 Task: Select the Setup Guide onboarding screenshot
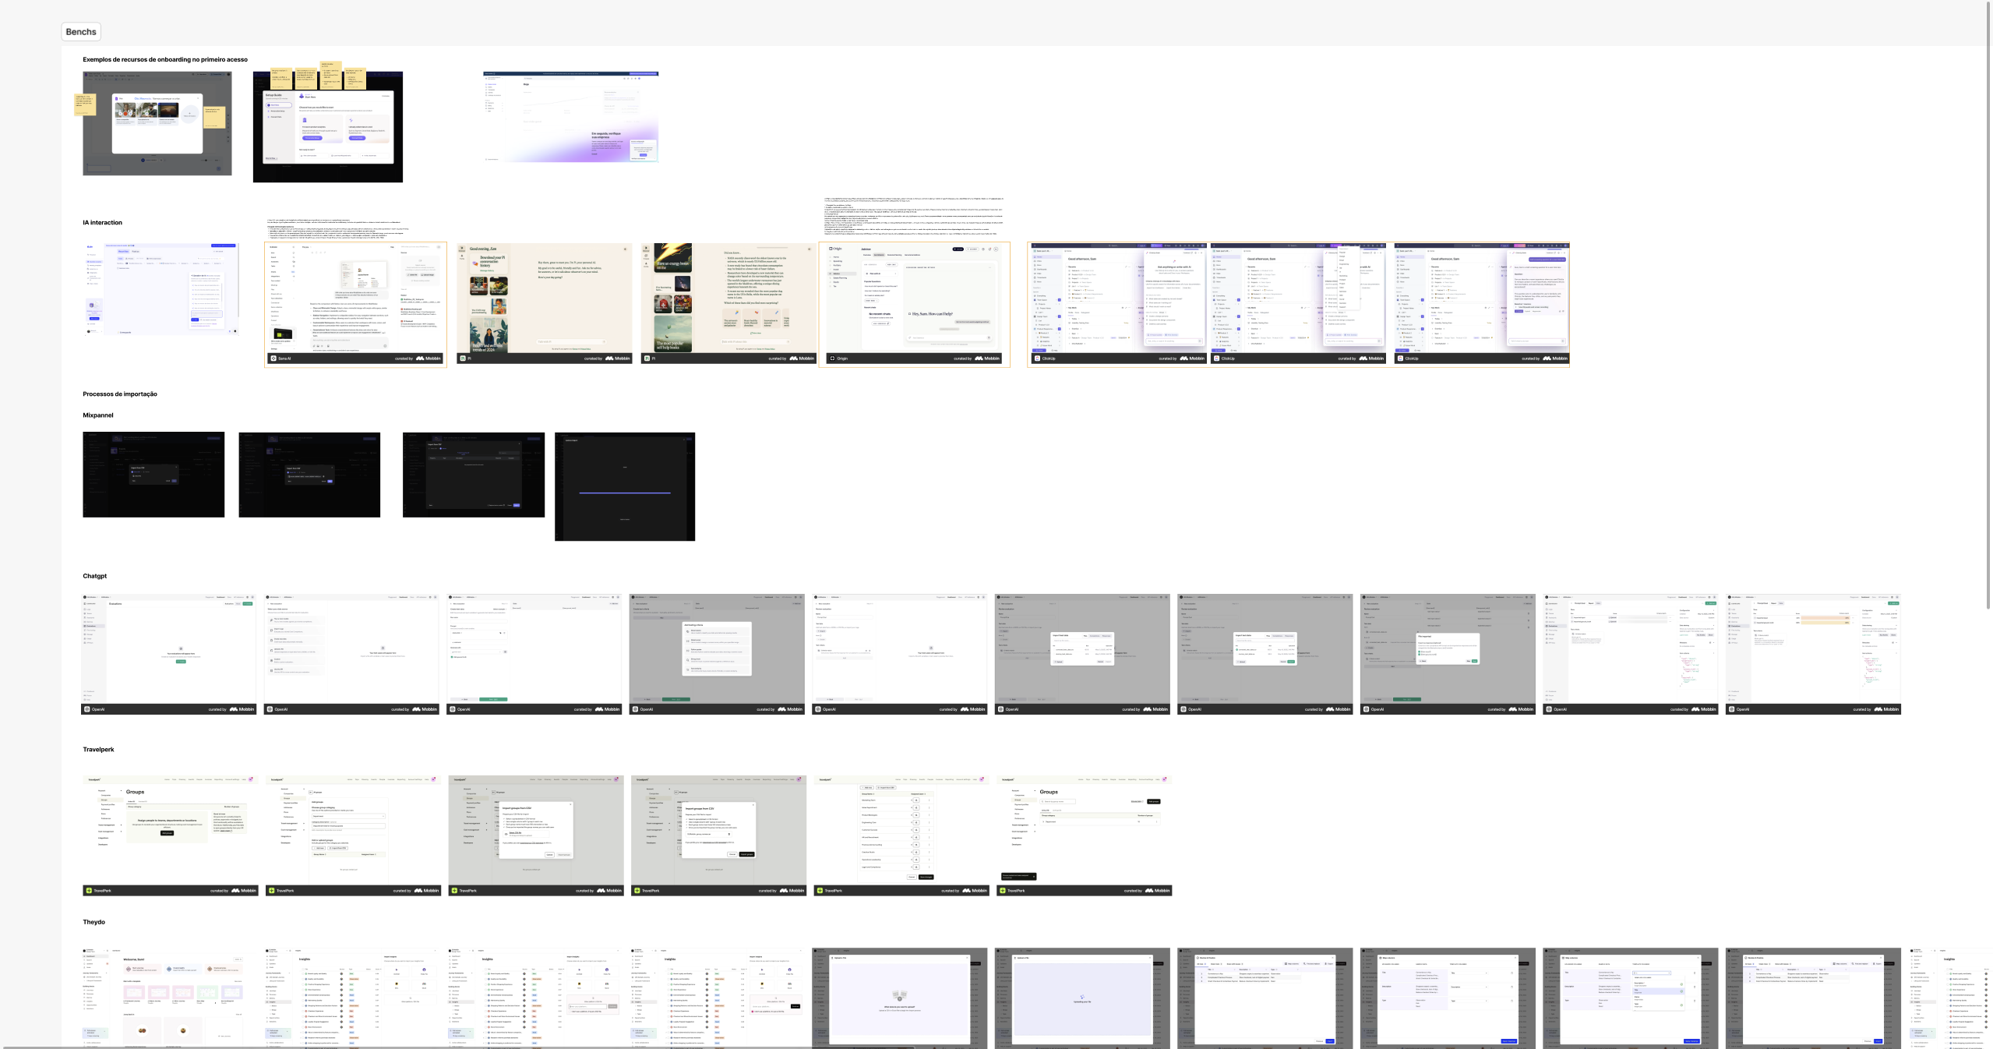click(328, 127)
